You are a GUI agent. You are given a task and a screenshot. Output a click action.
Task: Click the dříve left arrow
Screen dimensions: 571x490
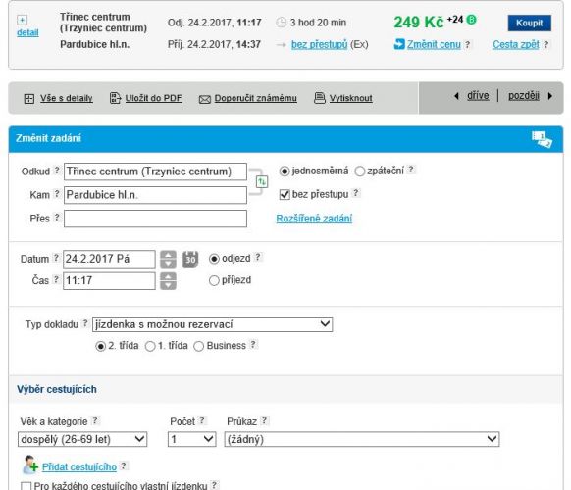pyautogui.click(x=456, y=96)
